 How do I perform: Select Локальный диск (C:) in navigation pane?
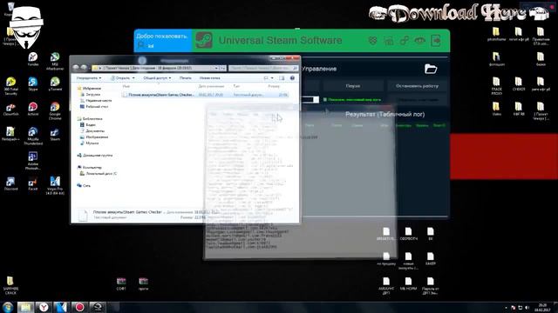tap(99, 174)
